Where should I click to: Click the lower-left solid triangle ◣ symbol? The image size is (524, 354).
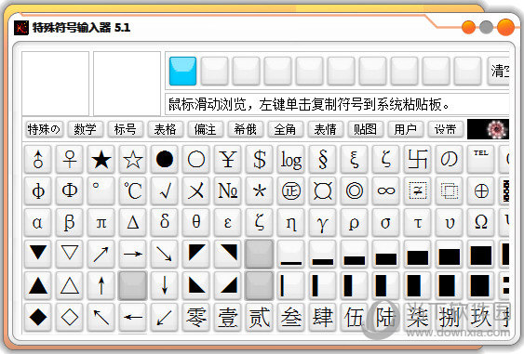pos(196,285)
